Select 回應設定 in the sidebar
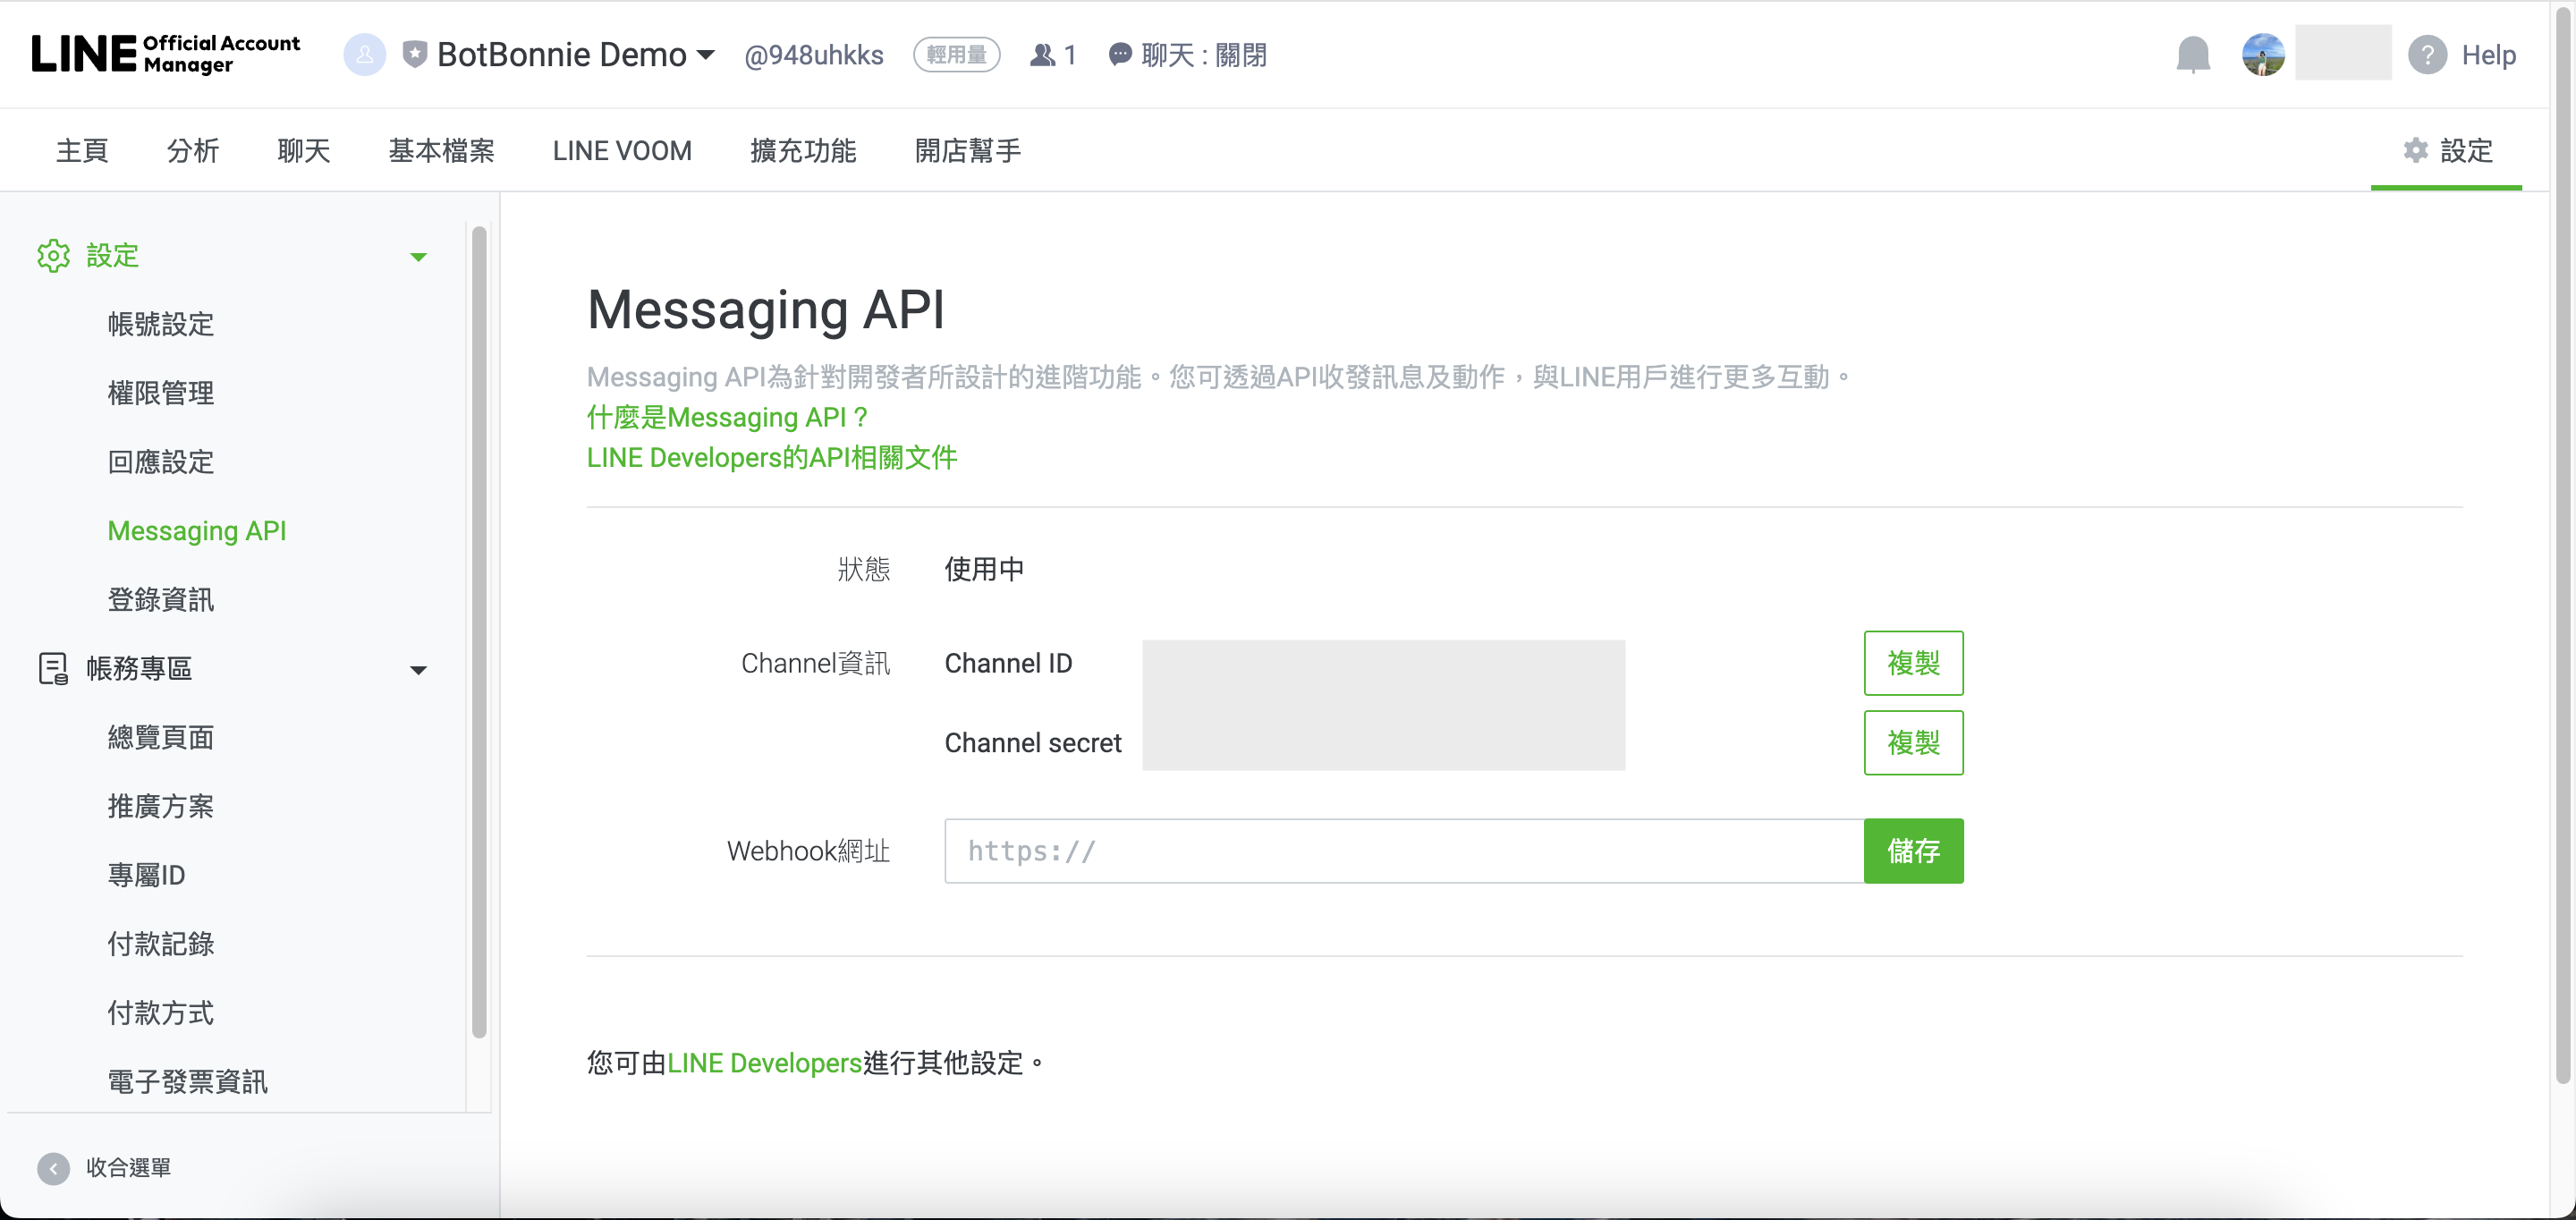The width and height of the screenshot is (2576, 1220). point(160,462)
